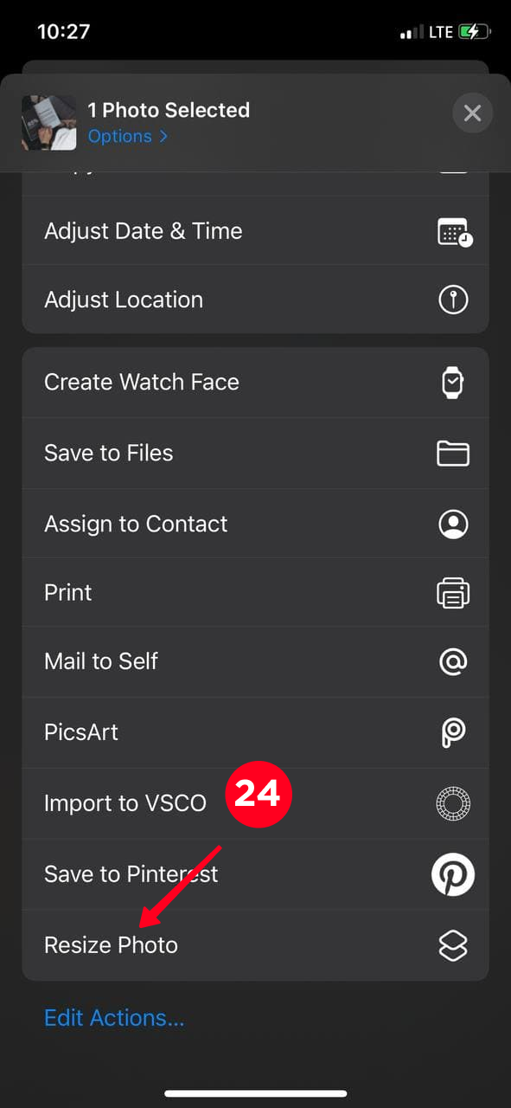This screenshot has width=511, height=1108.
Task: Tap the calendar clock icon beside Adjust Date & Time
Action: click(x=455, y=232)
